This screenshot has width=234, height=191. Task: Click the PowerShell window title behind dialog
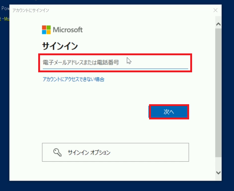(x=5, y=9)
